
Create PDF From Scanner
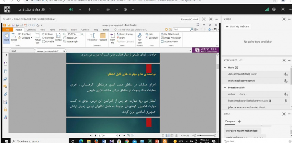pos(125,34)
